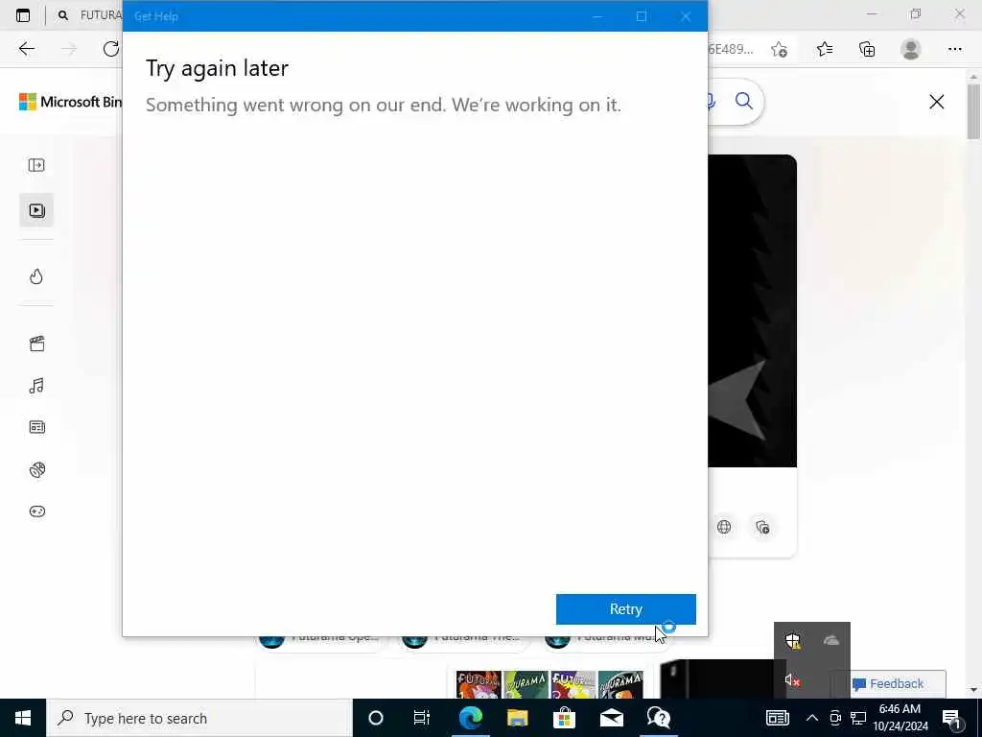This screenshot has width=982, height=737.
Task: Expand the Bing sidebar panel icon
Action: 36,165
